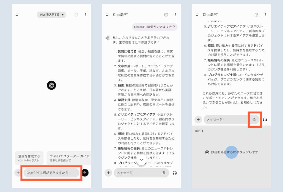Open three-dot menu in left phone screen

pos(86,15)
